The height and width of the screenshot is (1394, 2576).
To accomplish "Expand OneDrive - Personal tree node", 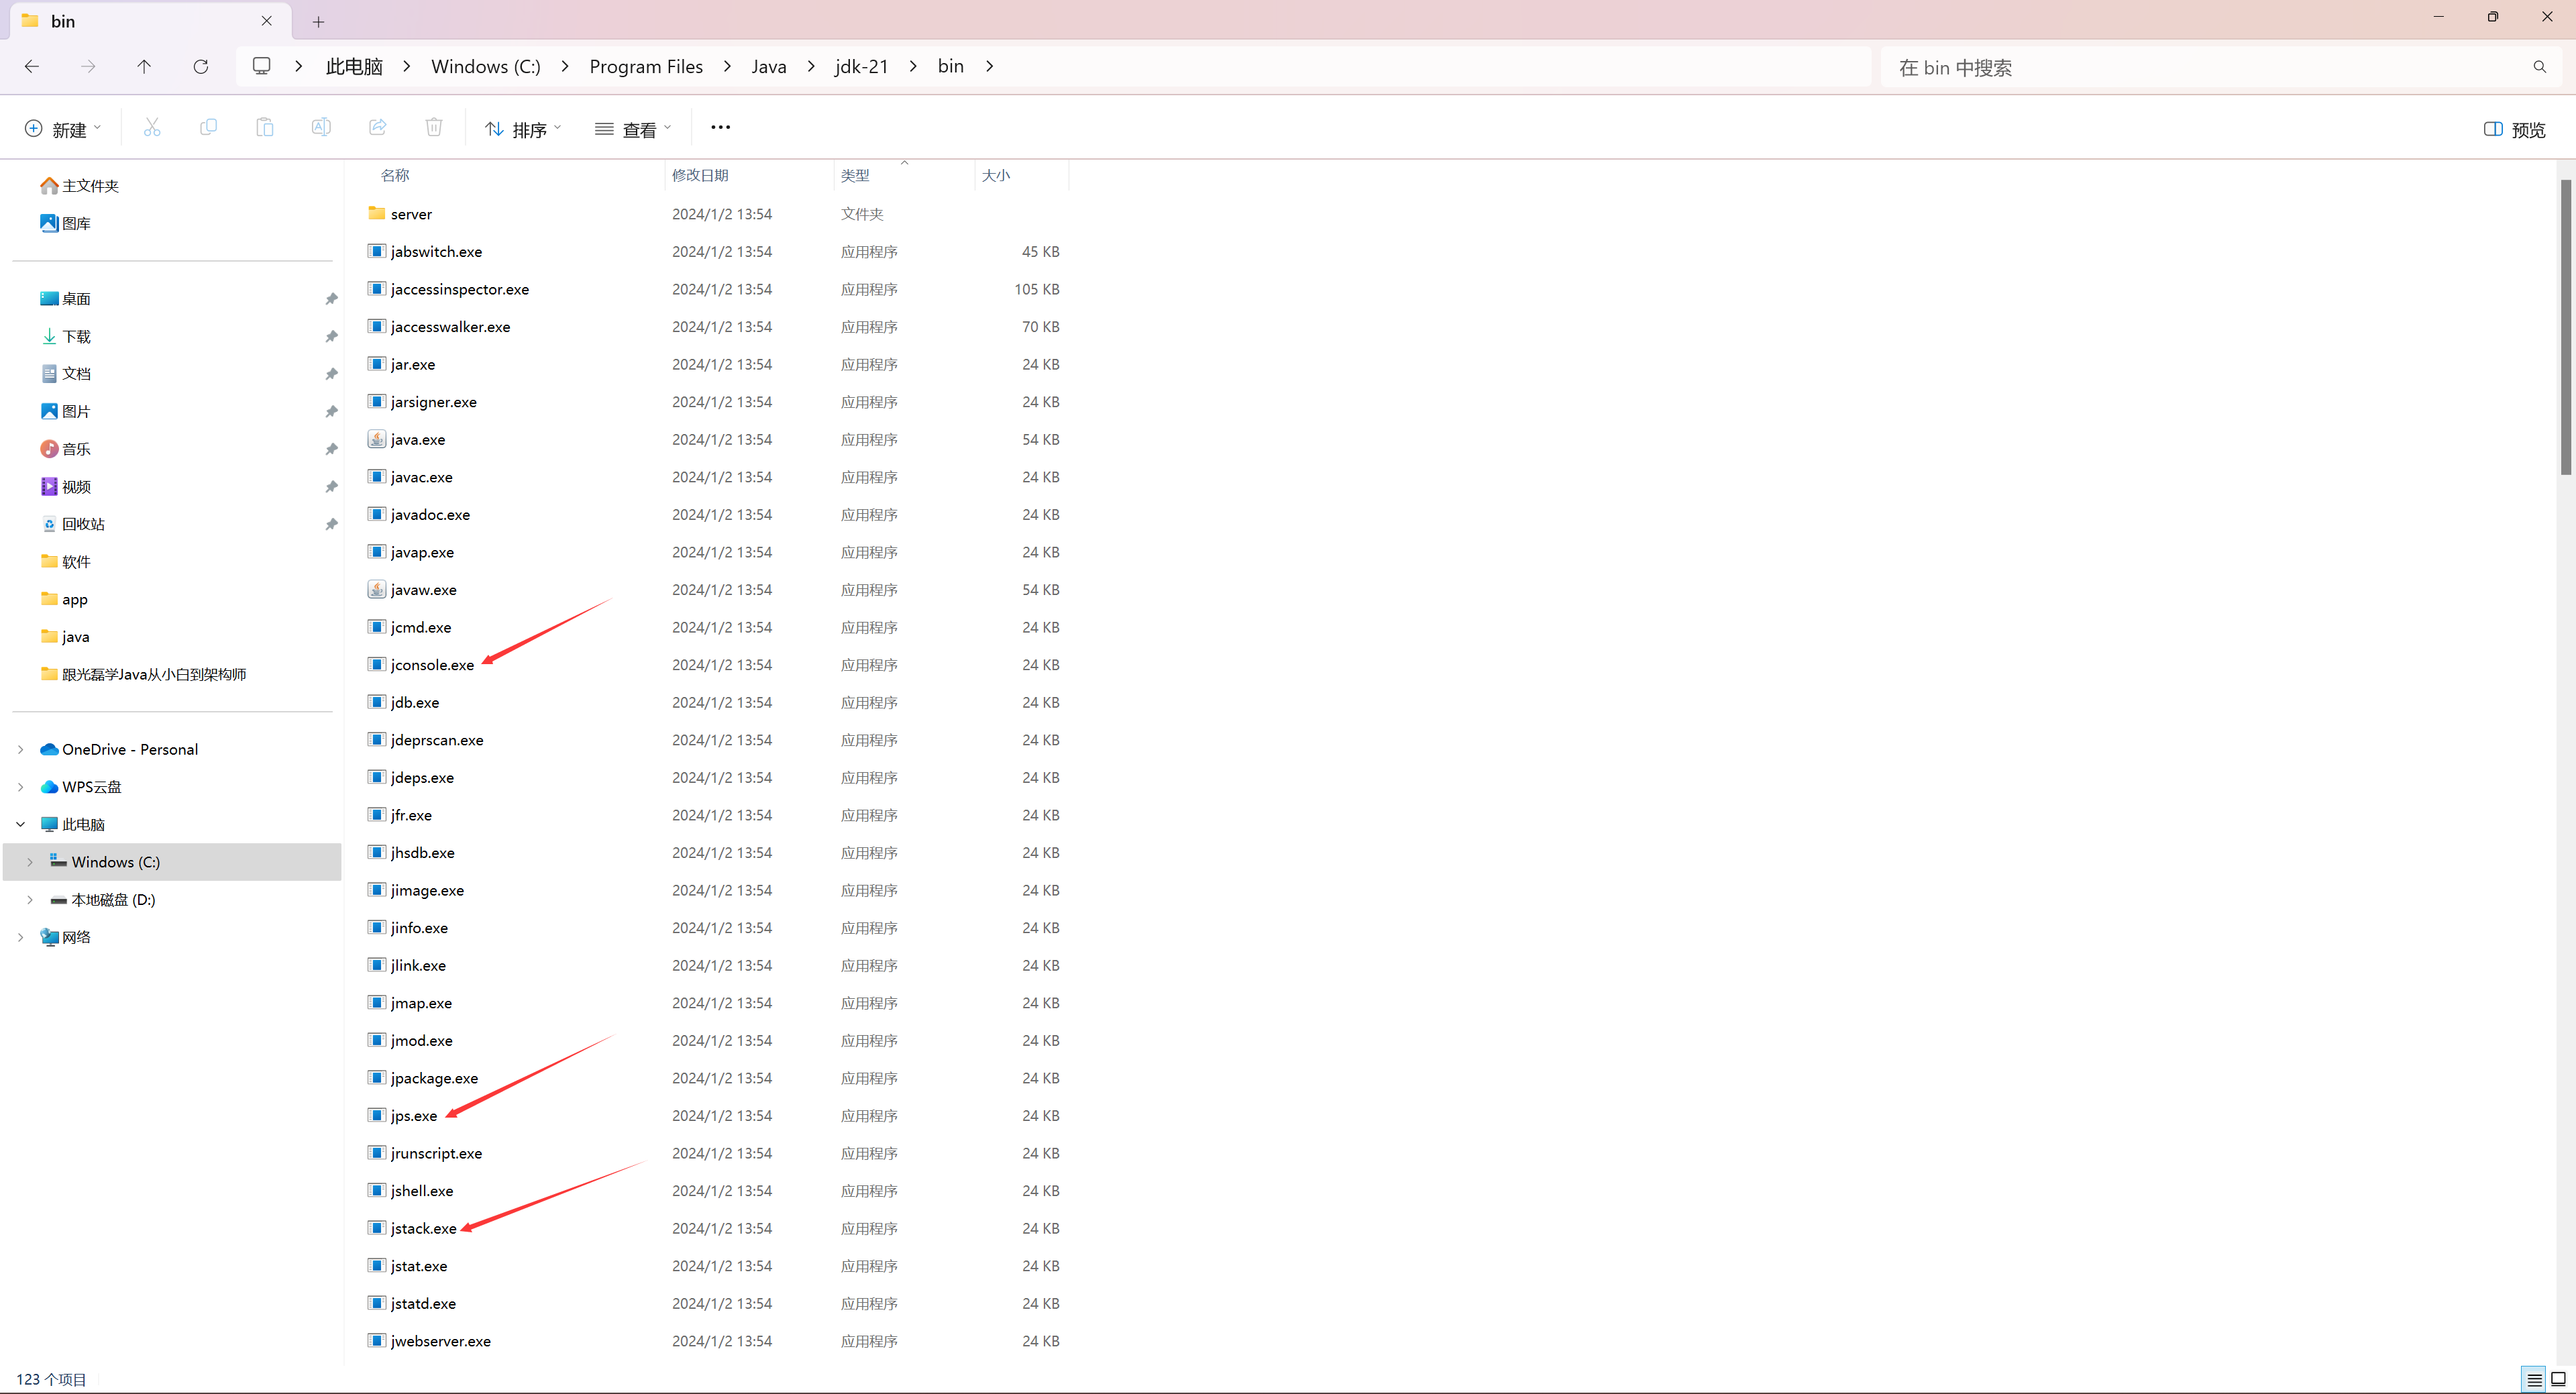I will [x=21, y=749].
